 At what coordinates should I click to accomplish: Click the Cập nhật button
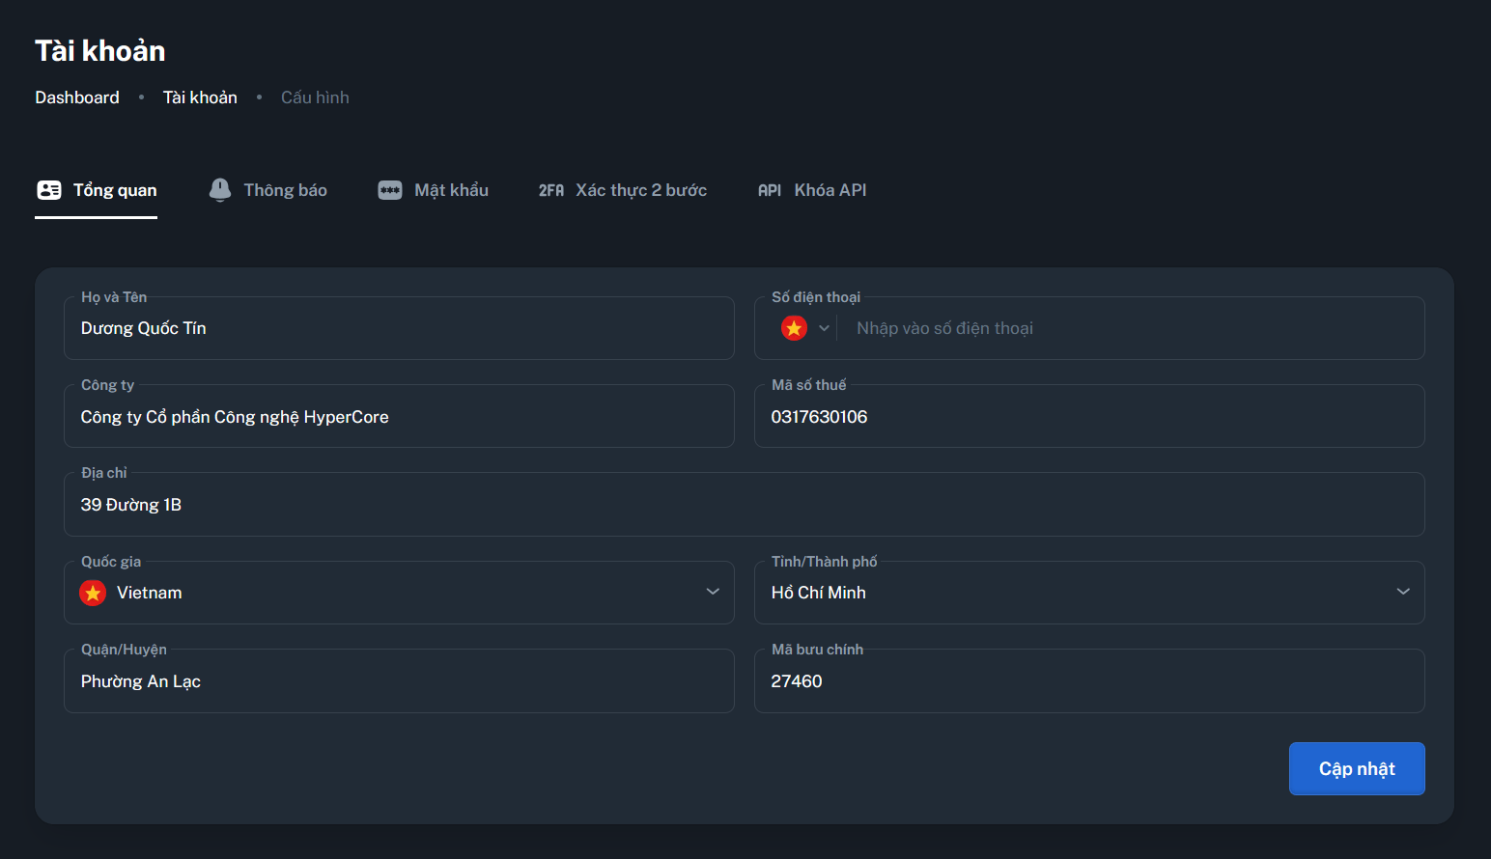tap(1357, 768)
